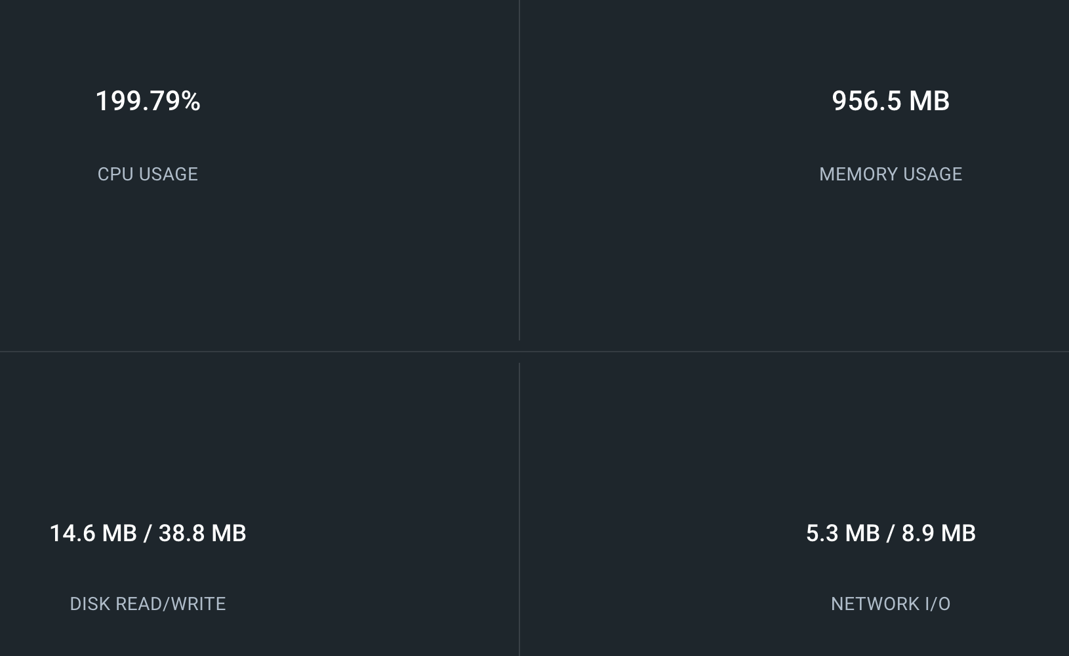The width and height of the screenshot is (1069, 656).
Task: Click the 8.9 MB network value
Action: (938, 533)
